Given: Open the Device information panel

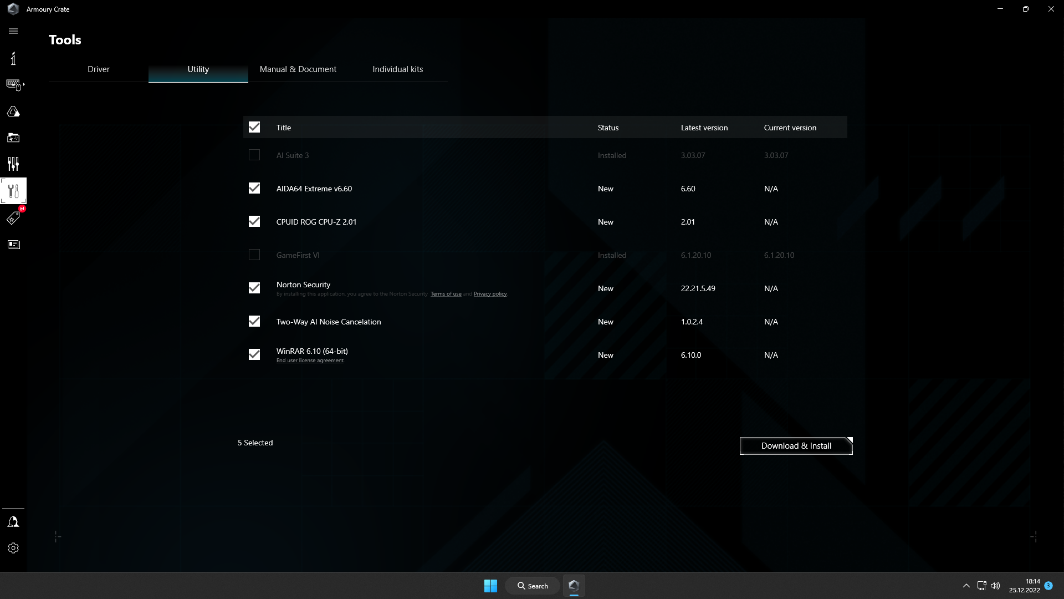Looking at the screenshot, I should [13, 58].
